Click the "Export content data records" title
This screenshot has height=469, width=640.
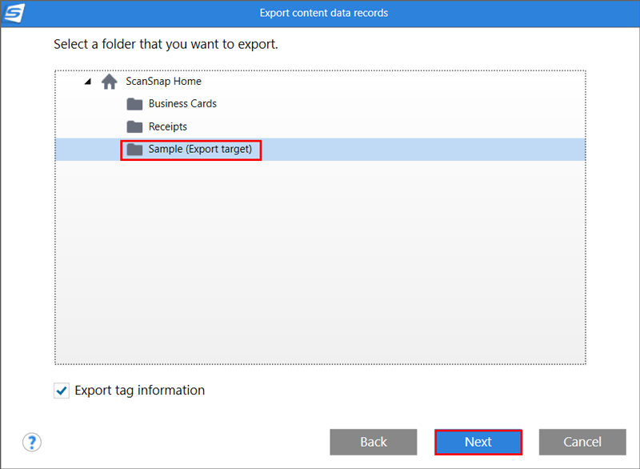coord(324,13)
